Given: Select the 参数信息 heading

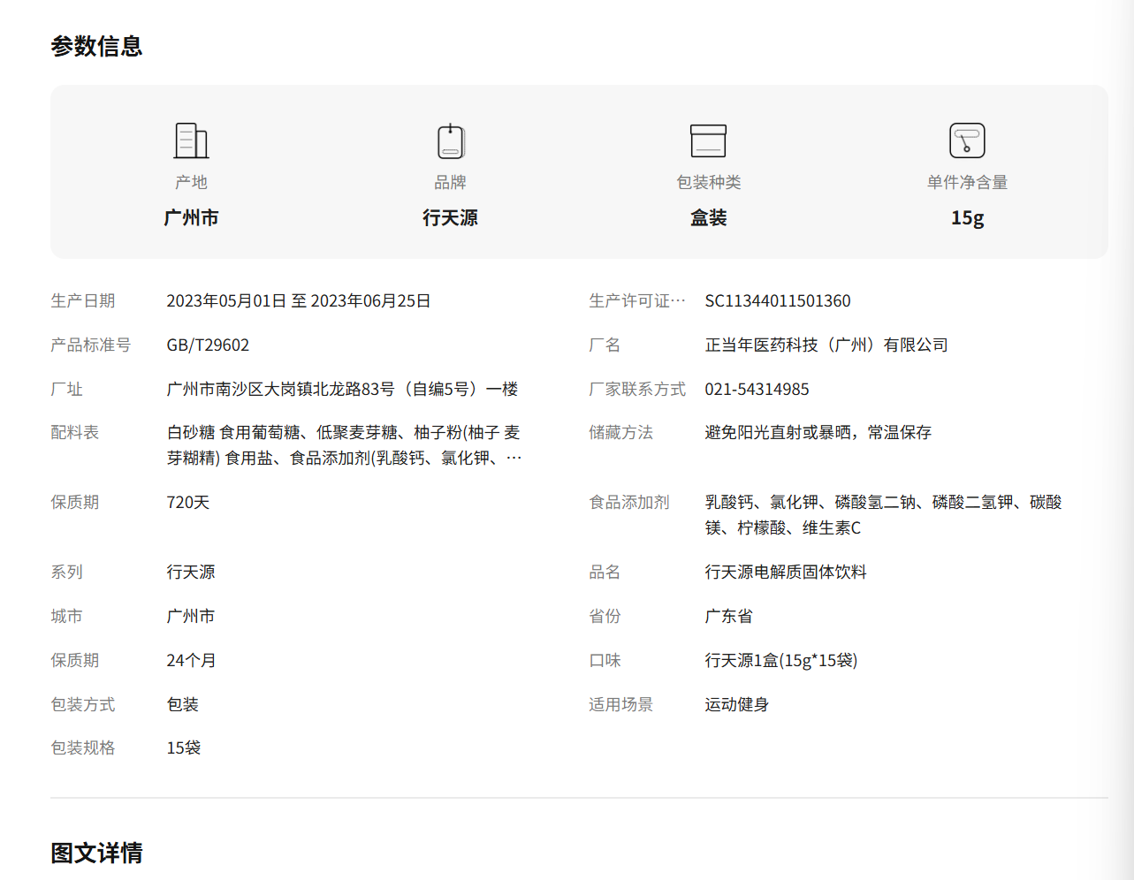Looking at the screenshot, I should pyautogui.click(x=96, y=46).
